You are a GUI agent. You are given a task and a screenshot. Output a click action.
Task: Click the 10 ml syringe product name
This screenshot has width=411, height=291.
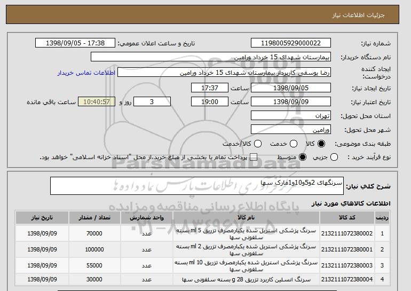tap(246, 266)
